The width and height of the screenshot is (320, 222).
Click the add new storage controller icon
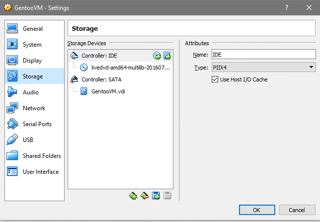tap(133, 196)
